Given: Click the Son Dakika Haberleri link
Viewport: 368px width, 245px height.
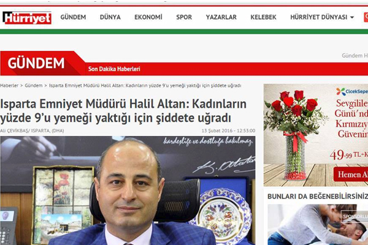Looking at the screenshot, I should [114, 69].
